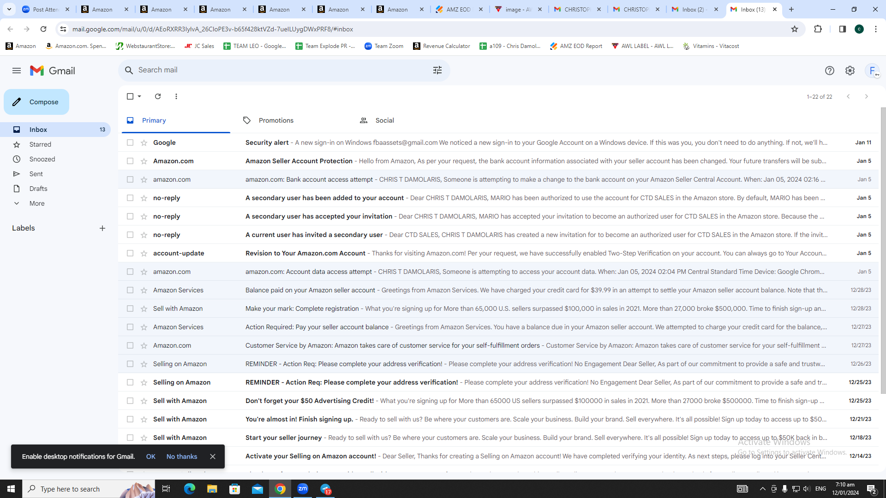Open Windows notification center icon
Image resolution: width=886 pixels, height=498 pixels.
click(871, 489)
